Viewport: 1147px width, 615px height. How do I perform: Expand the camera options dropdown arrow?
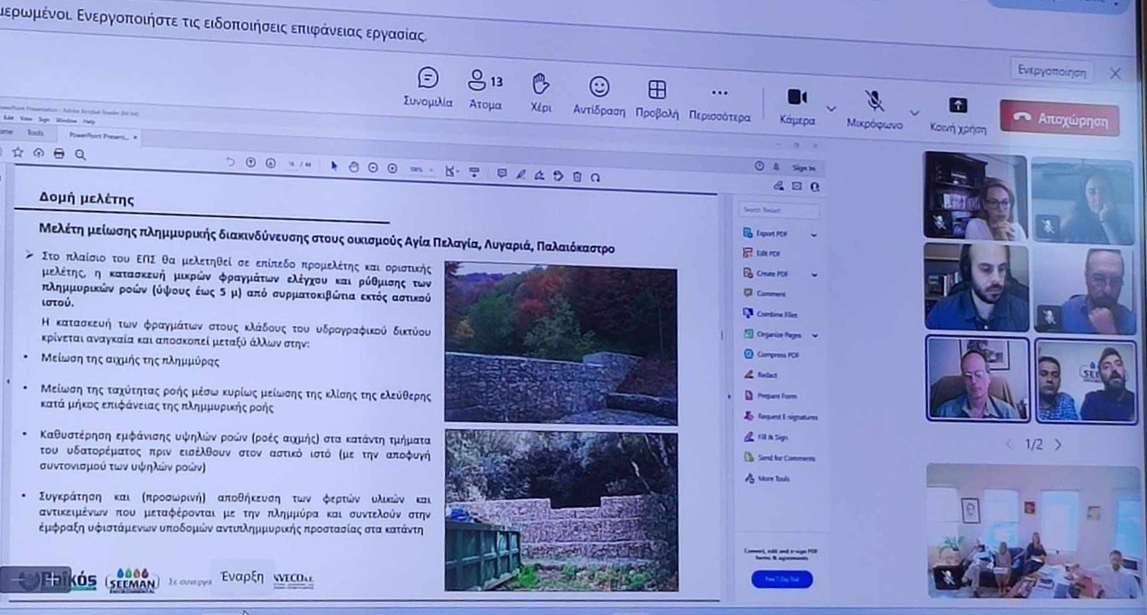click(x=831, y=109)
